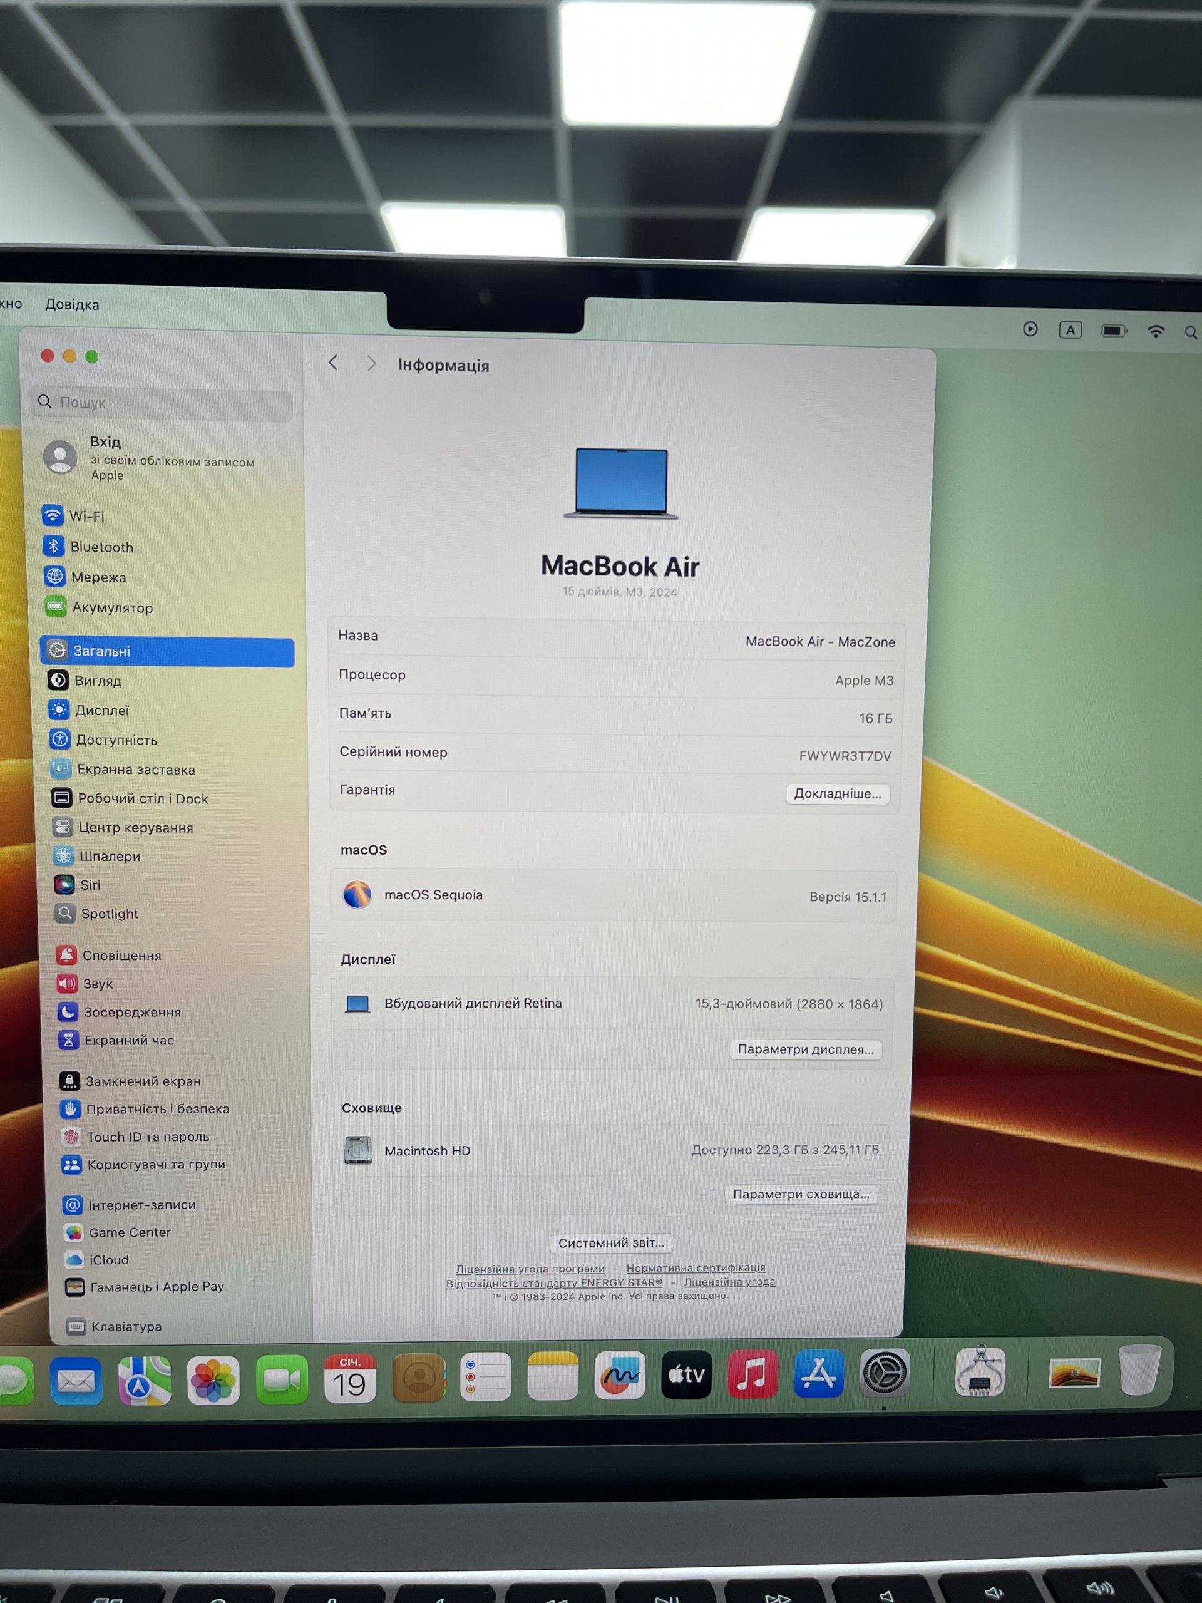Open Нормативна сертифікація link
The image size is (1202, 1603).
696,1267
